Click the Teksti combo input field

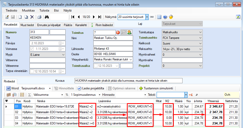(170, 95)
